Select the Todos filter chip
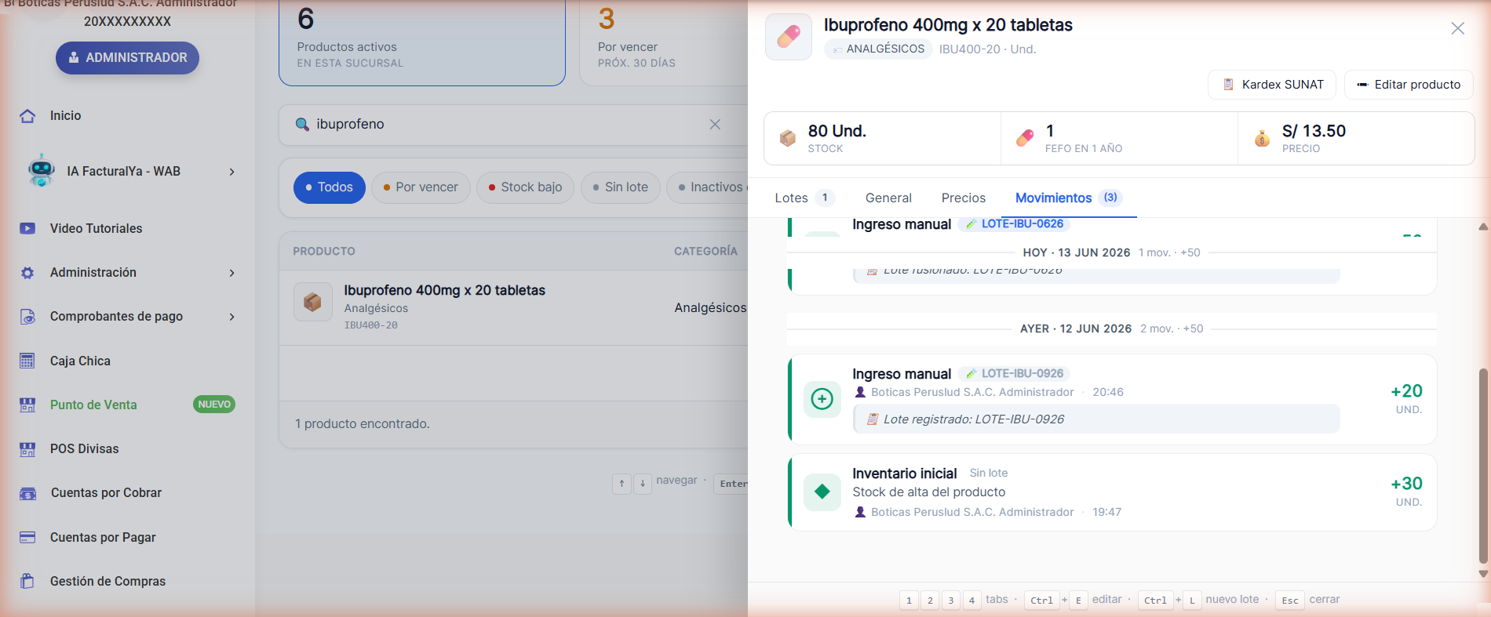The width and height of the screenshot is (1491, 617). click(330, 187)
